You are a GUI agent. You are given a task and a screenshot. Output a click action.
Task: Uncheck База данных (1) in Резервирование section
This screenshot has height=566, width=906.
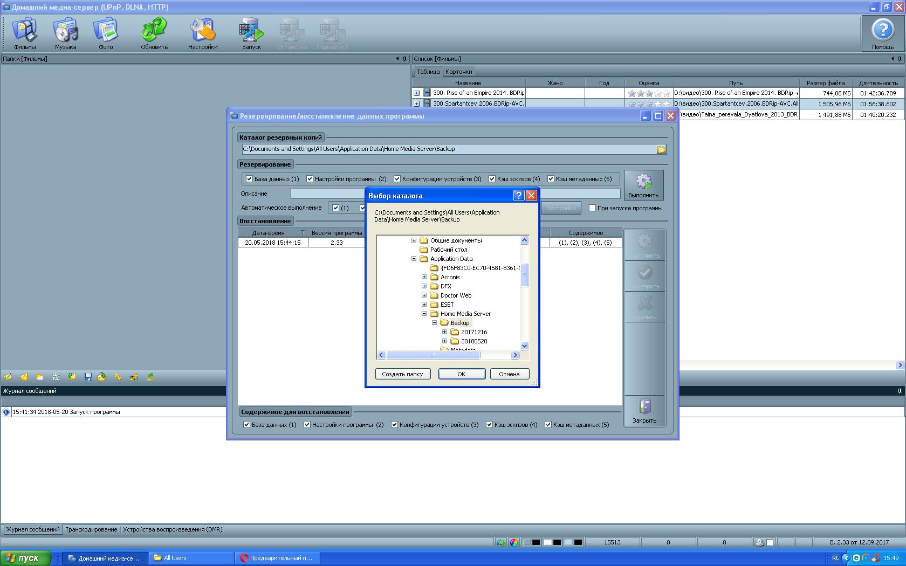coord(249,179)
